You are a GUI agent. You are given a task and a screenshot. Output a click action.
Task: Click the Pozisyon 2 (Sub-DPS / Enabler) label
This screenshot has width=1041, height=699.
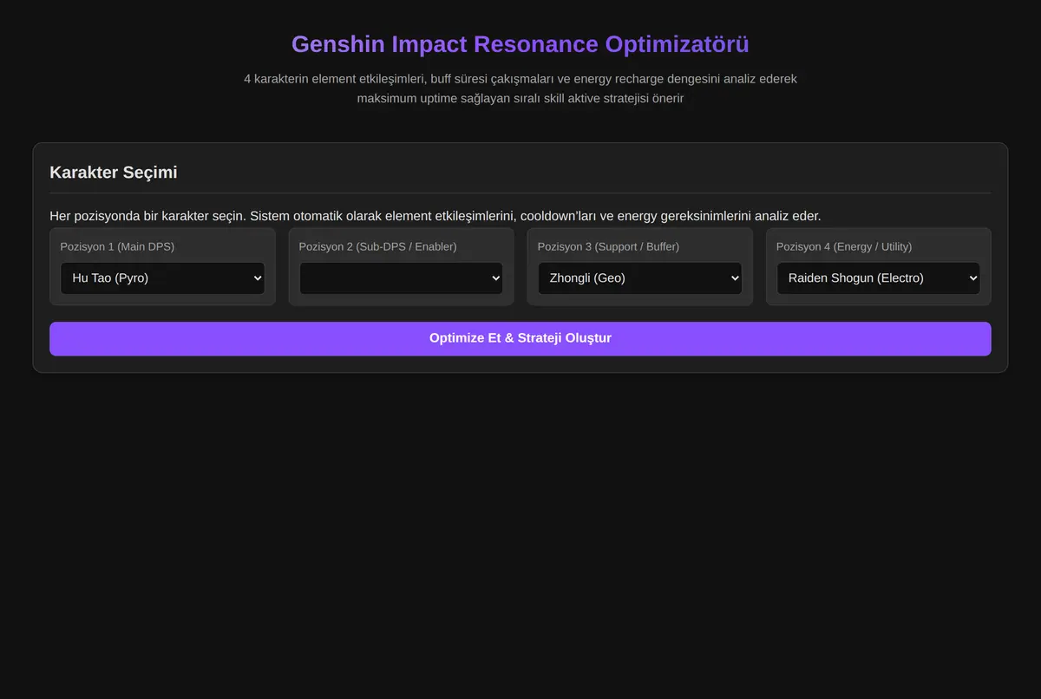pyautogui.click(x=377, y=246)
